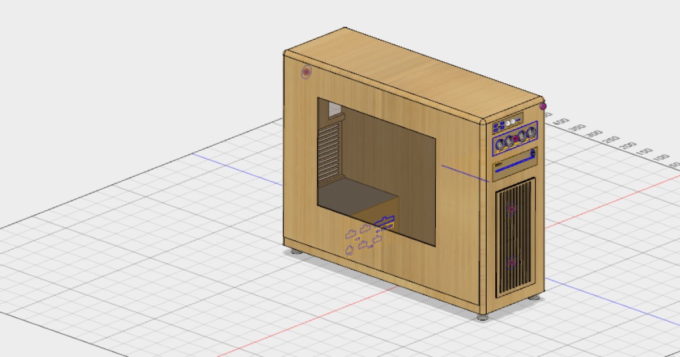Select the blue square switch cluster on the control panel
680x357 pixels.
[x=499, y=125]
